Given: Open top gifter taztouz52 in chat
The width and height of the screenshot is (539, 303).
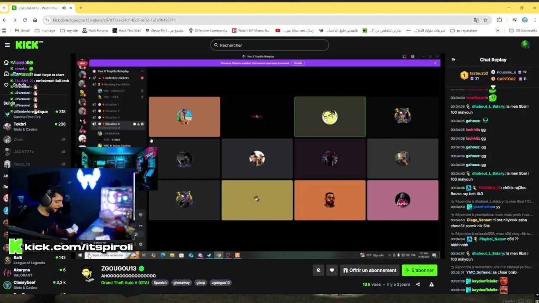Looking at the screenshot, I should 475,75.
